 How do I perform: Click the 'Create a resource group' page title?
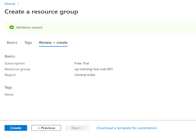click(x=41, y=12)
